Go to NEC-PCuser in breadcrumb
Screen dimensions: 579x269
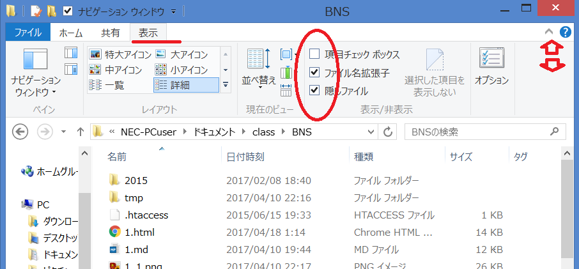(x=148, y=132)
